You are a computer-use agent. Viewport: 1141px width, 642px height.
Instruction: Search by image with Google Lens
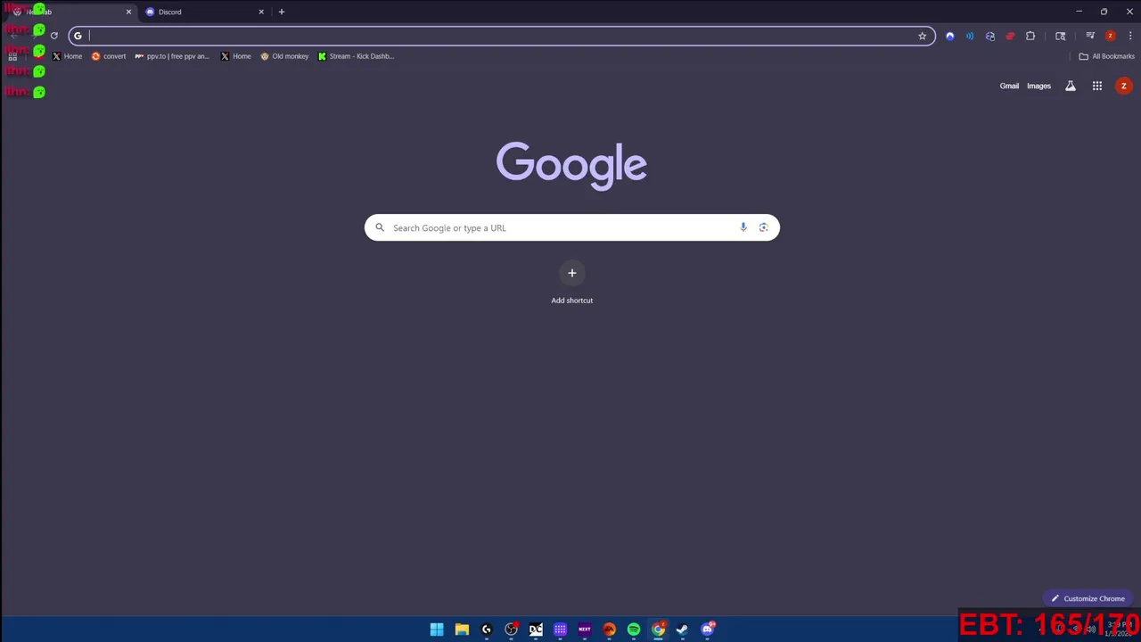tap(764, 227)
